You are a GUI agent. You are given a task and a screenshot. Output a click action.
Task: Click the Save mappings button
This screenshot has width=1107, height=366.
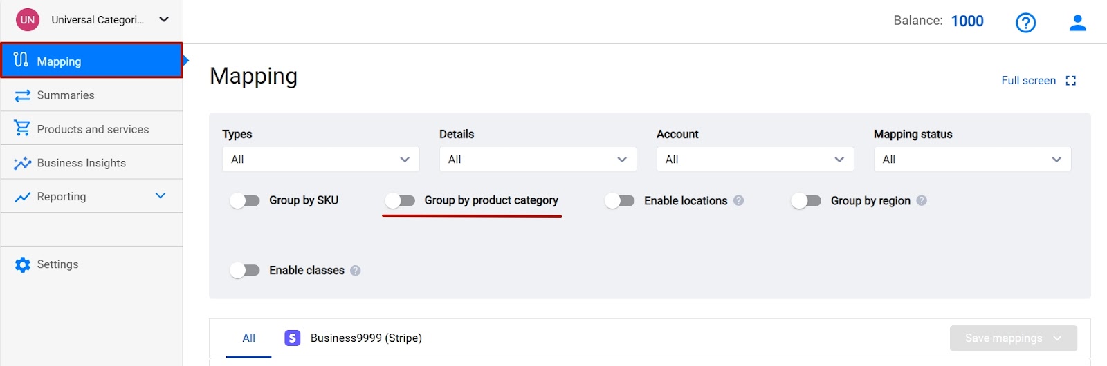1014,338
